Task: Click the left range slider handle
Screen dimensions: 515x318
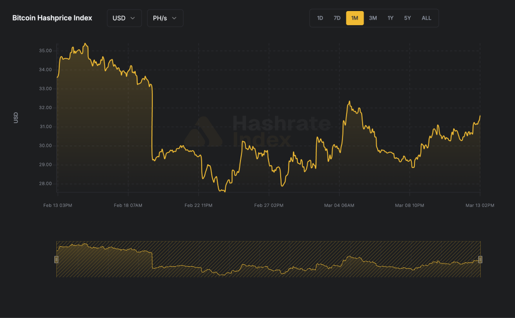Action: pyautogui.click(x=56, y=259)
